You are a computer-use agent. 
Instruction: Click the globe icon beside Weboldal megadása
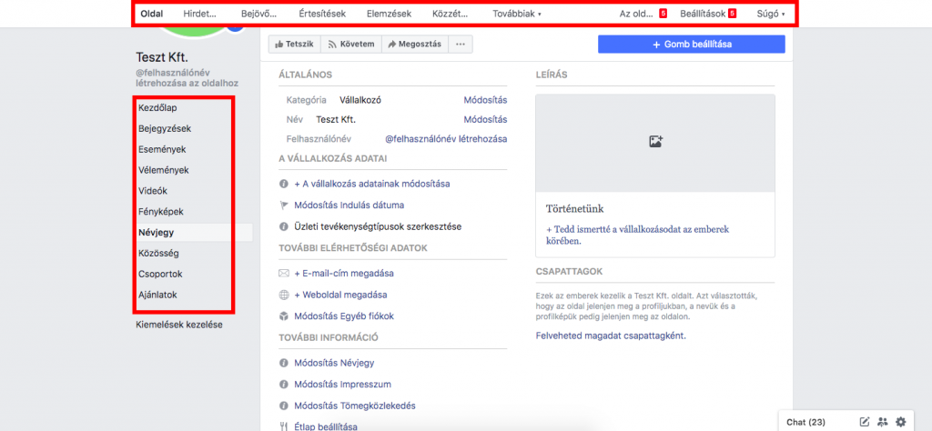coord(284,295)
